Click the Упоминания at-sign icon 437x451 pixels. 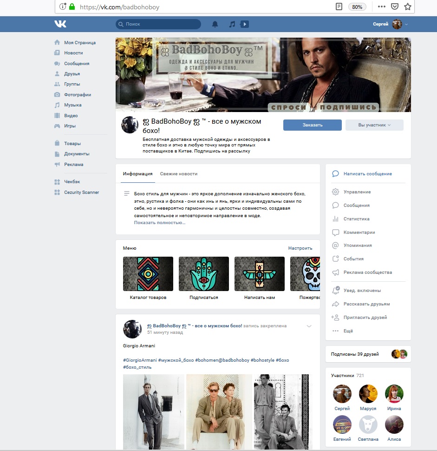click(x=335, y=245)
